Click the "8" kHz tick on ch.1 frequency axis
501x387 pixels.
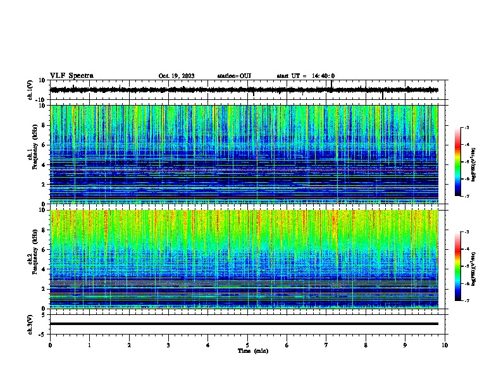tap(44, 125)
